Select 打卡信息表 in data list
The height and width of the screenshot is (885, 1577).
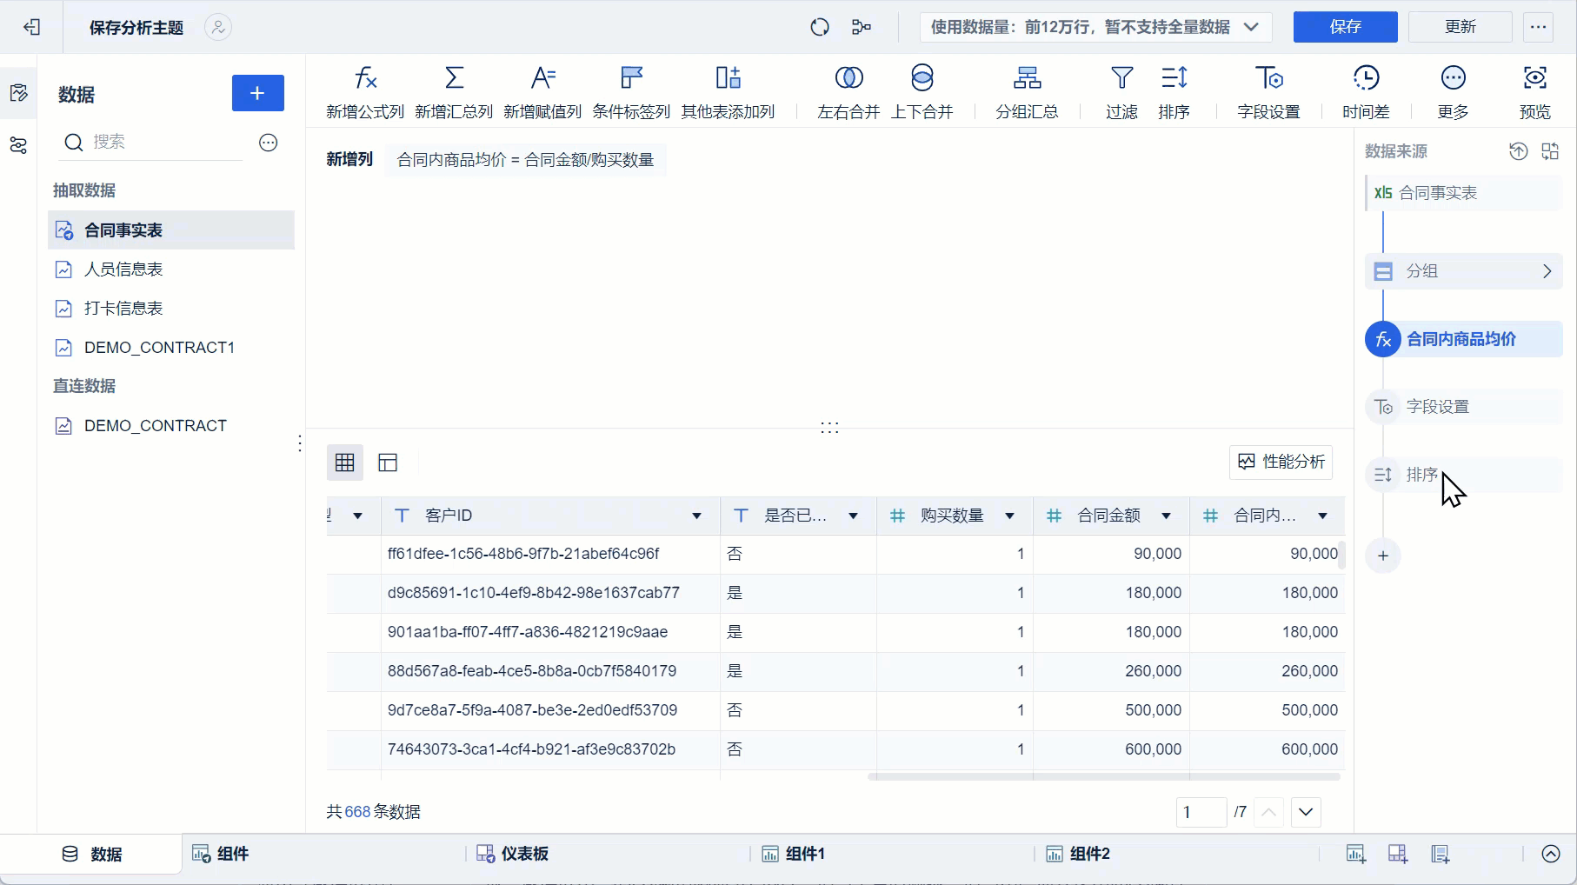click(x=171, y=309)
